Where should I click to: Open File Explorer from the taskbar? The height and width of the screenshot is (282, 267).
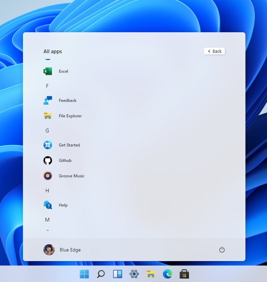(x=151, y=274)
